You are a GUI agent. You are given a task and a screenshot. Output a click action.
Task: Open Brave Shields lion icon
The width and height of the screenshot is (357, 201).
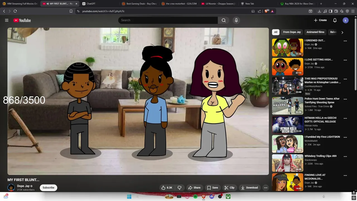(266, 11)
